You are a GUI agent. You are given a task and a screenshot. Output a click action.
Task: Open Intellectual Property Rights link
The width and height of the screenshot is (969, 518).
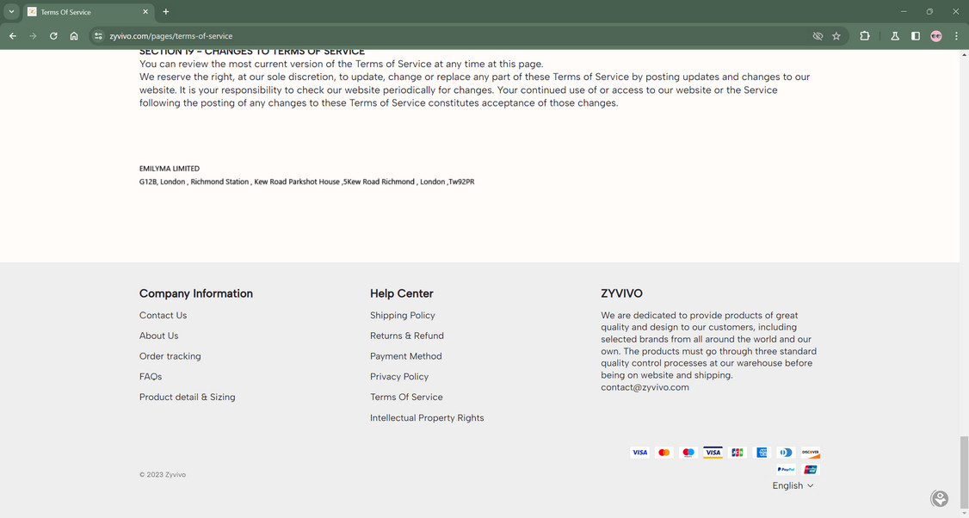[427, 418]
